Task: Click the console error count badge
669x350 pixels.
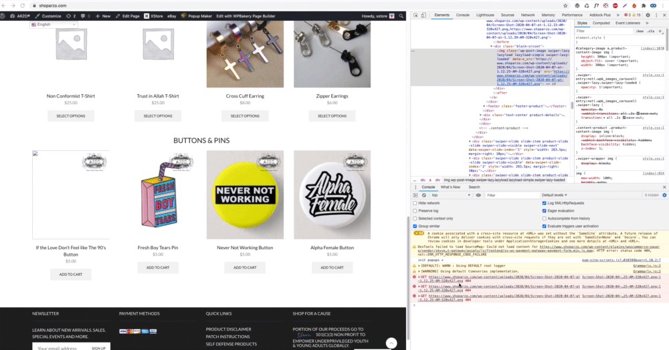Action: point(628,15)
